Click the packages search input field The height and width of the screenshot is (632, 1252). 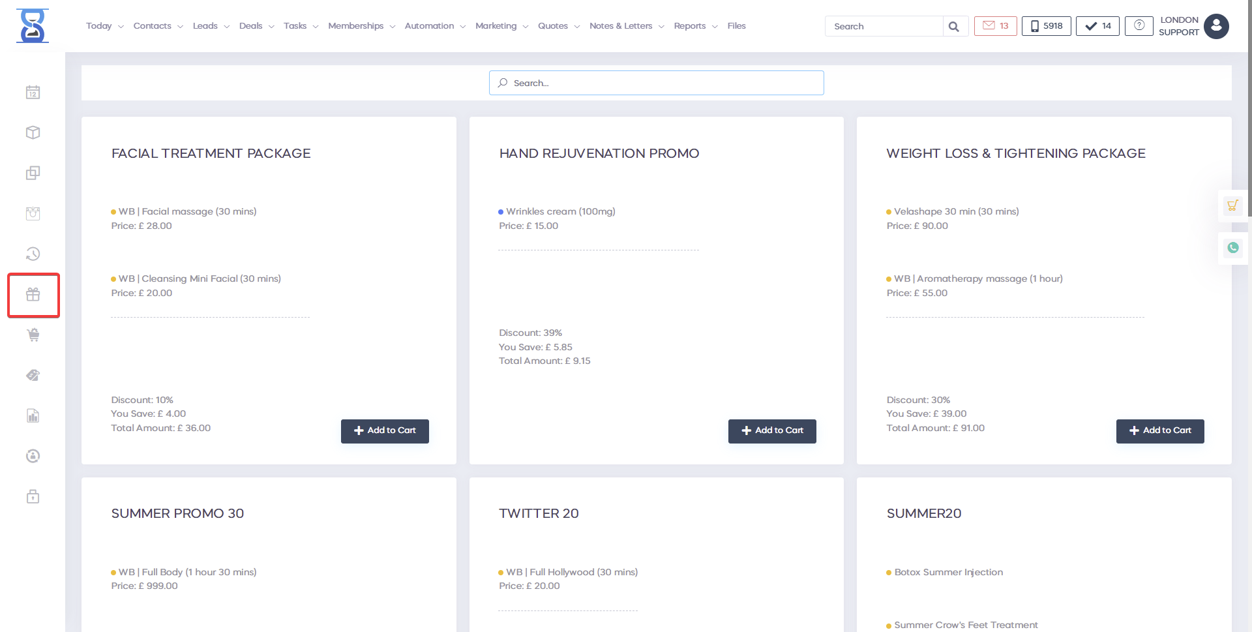coord(656,83)
